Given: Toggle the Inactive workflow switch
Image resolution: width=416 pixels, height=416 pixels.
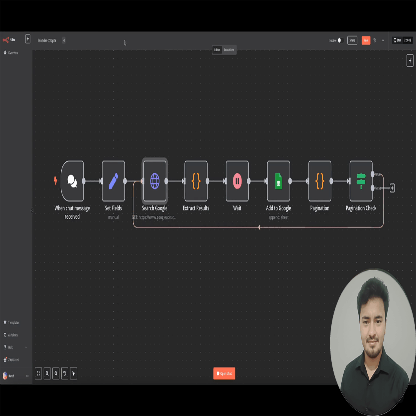Looking at the screenshot, I should (341, 40).
